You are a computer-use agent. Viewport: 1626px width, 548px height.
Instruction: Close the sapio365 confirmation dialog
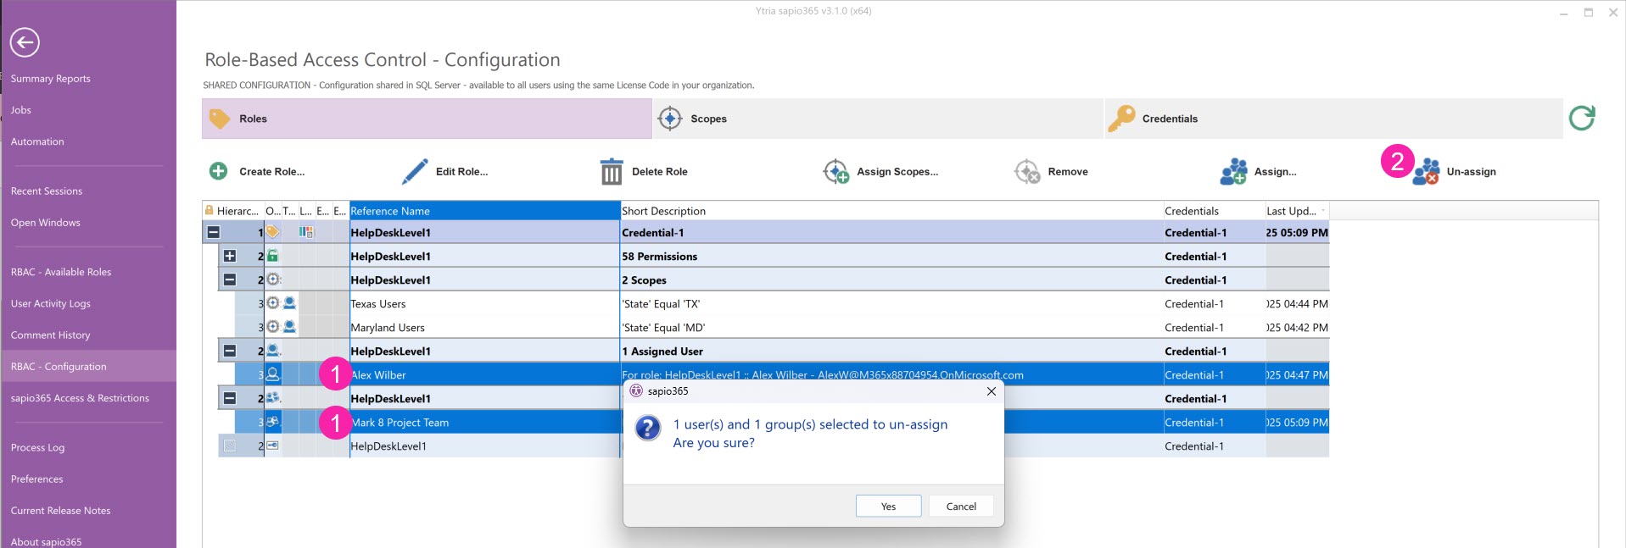(991, 391)
